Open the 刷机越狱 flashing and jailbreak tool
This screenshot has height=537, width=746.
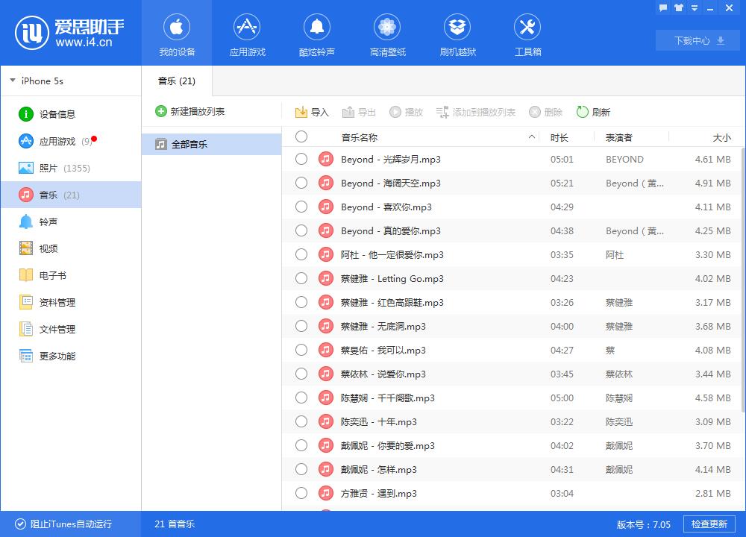click(x=457, y=33)
